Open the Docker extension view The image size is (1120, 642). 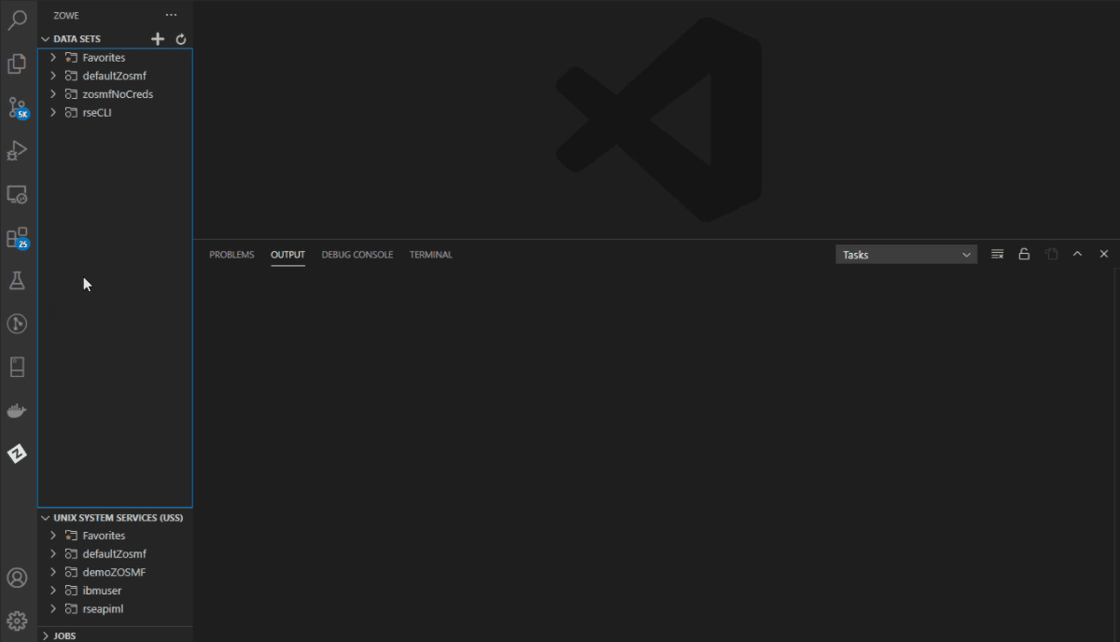point(17,410)
